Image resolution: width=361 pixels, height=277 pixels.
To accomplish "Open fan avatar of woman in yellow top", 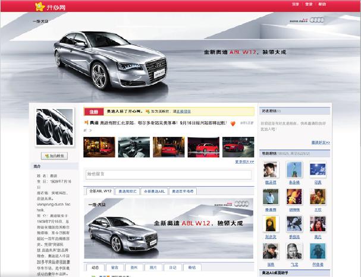I will 318,196.
